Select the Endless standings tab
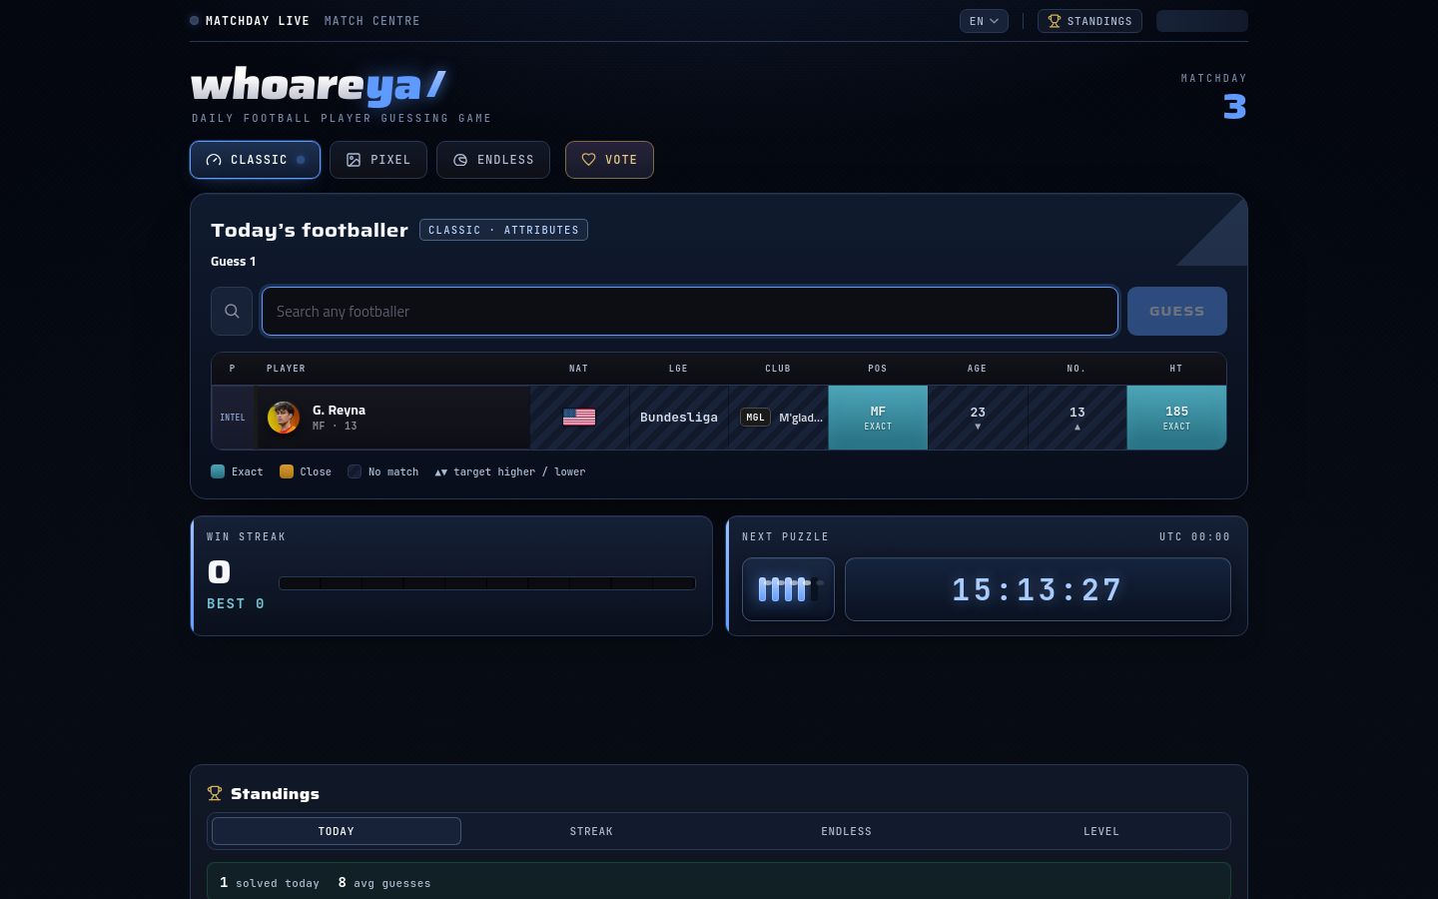 pos(847,831)
